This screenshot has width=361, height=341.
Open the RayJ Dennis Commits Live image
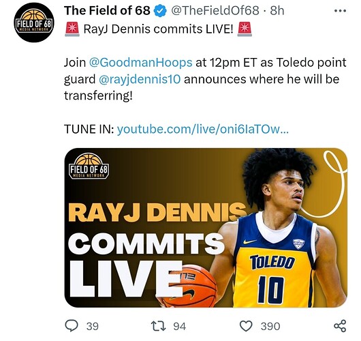point(206,228)
